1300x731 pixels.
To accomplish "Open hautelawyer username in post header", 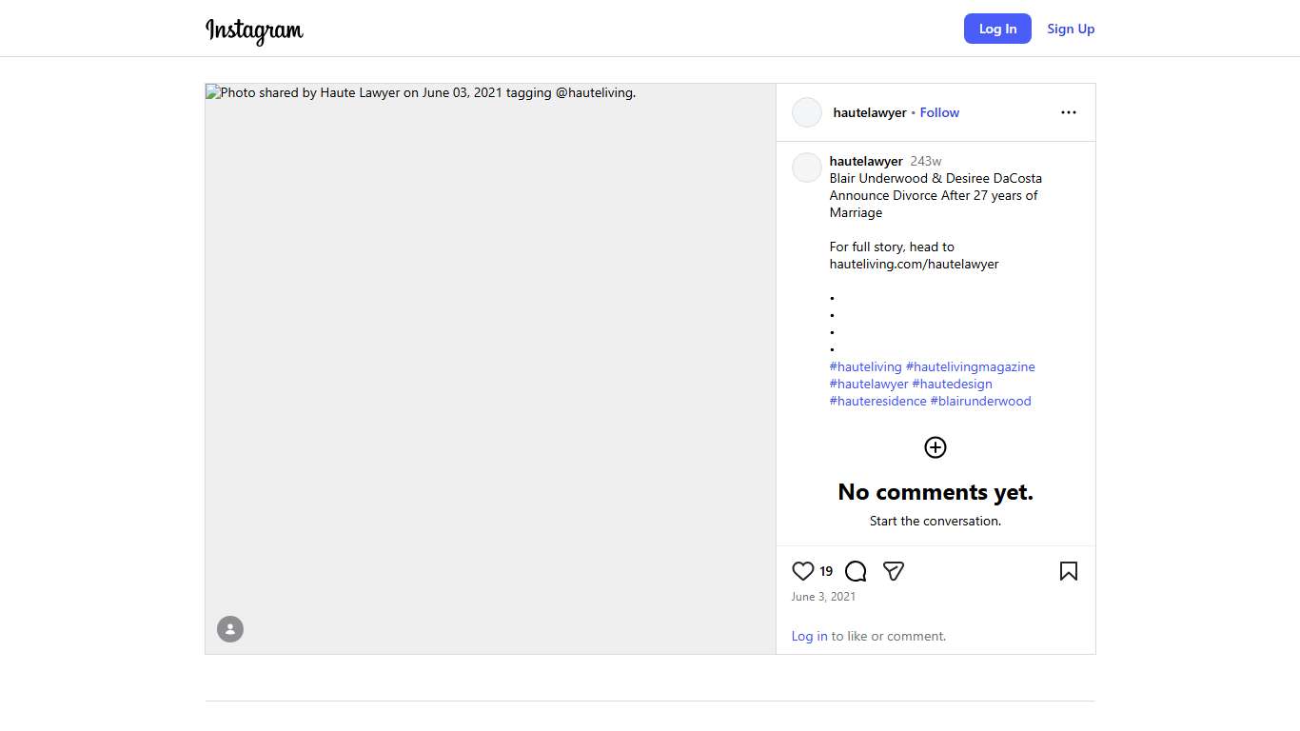I will pyautogui.click(x=870, y=112).
